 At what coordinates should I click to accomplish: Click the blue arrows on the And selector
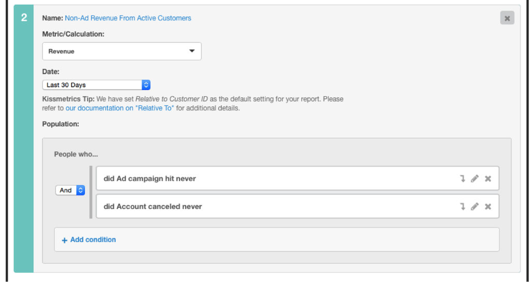click(x=80, y=190)
